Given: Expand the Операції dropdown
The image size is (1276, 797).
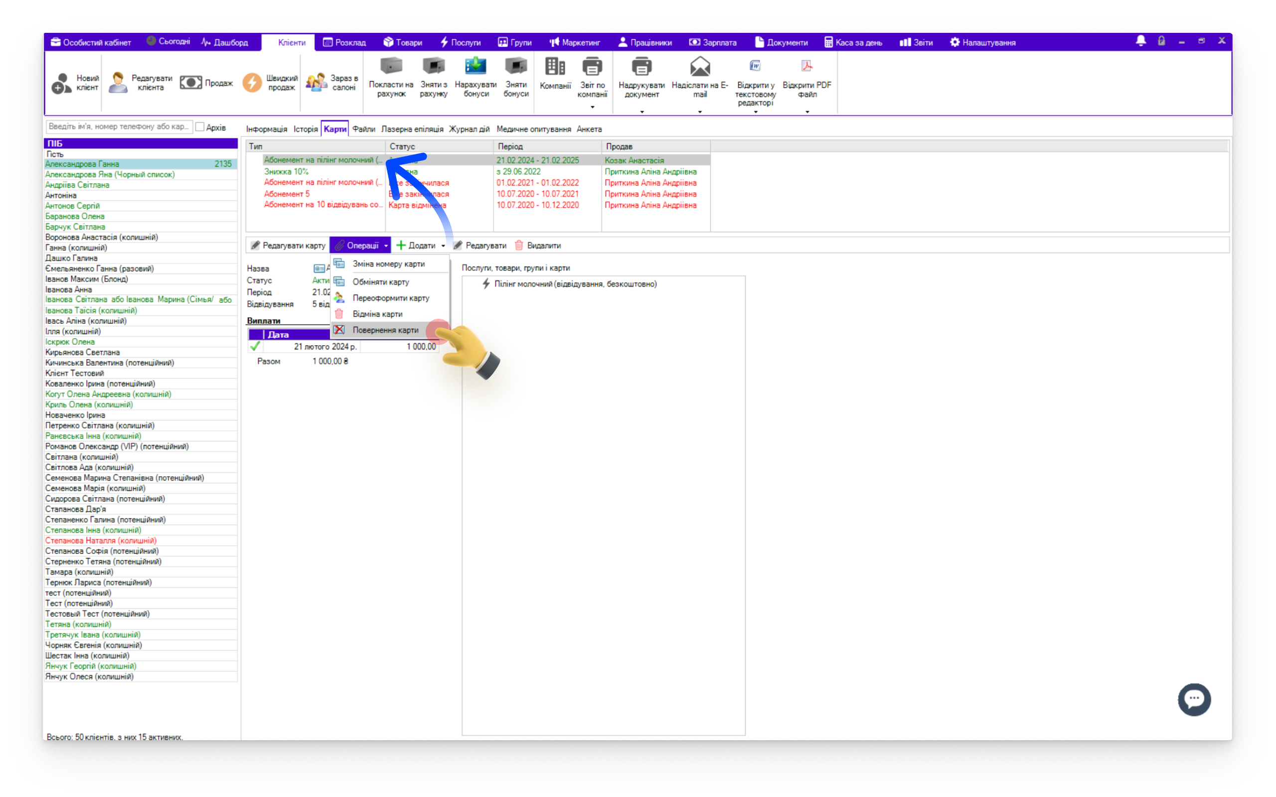Looking at the screenshot, I should pos(361,245).
